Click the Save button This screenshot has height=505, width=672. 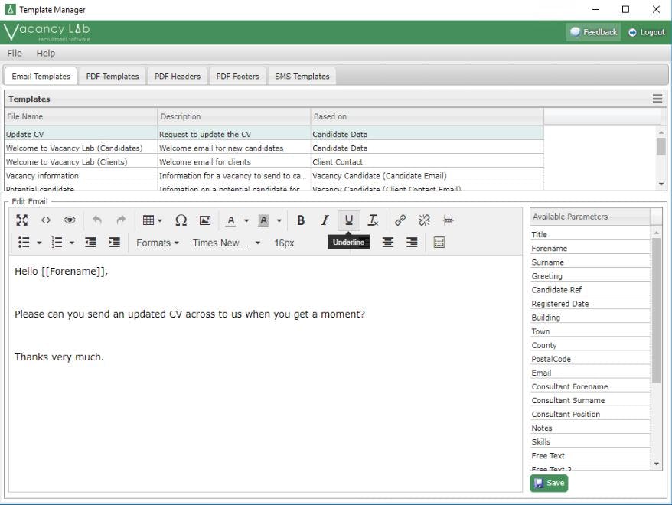click(x=549, y=483)
